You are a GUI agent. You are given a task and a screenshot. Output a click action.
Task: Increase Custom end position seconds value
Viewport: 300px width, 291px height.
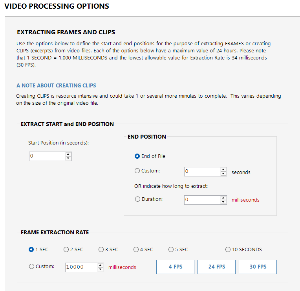[x=223, y=169]
